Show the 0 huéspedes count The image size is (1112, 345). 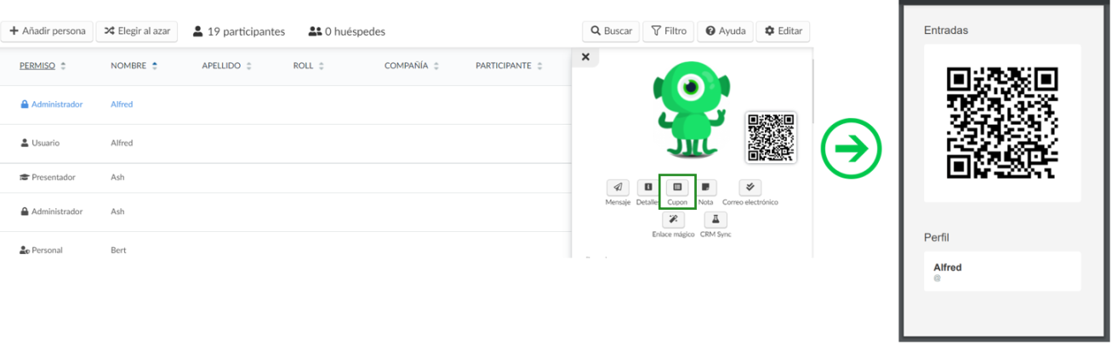pos(347,31)
